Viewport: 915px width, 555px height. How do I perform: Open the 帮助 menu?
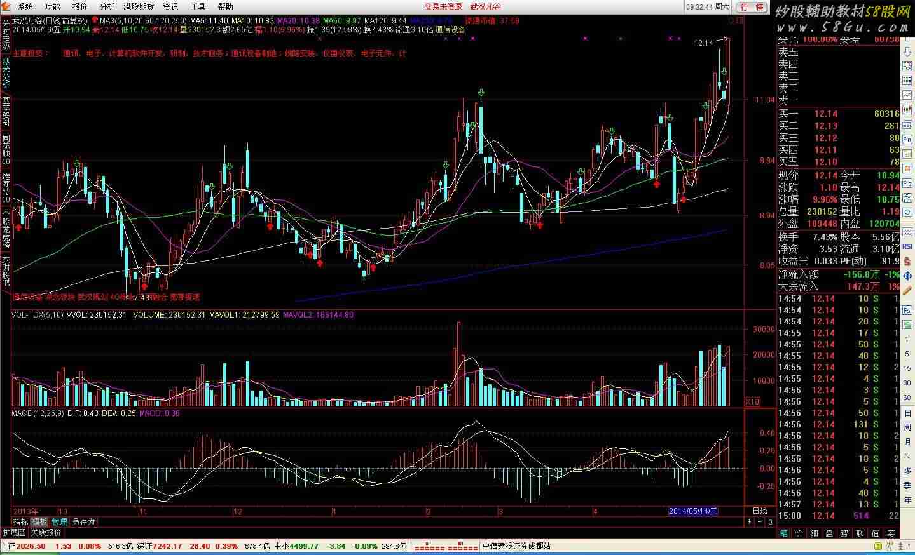[x=225, y=6]
